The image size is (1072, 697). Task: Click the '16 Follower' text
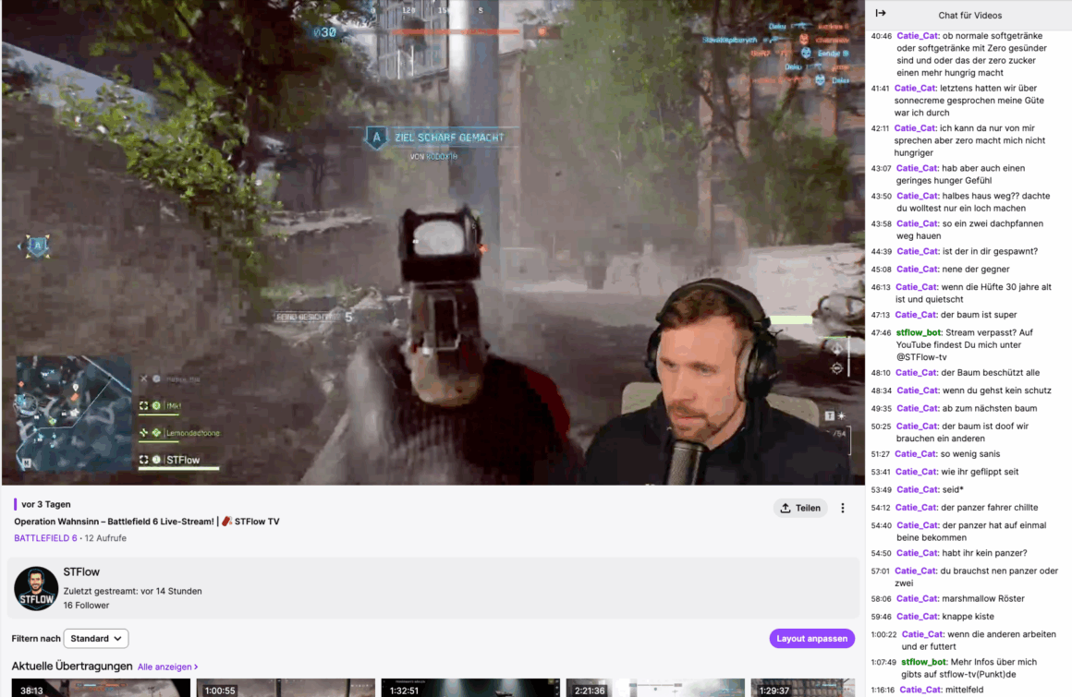[86, 606]
